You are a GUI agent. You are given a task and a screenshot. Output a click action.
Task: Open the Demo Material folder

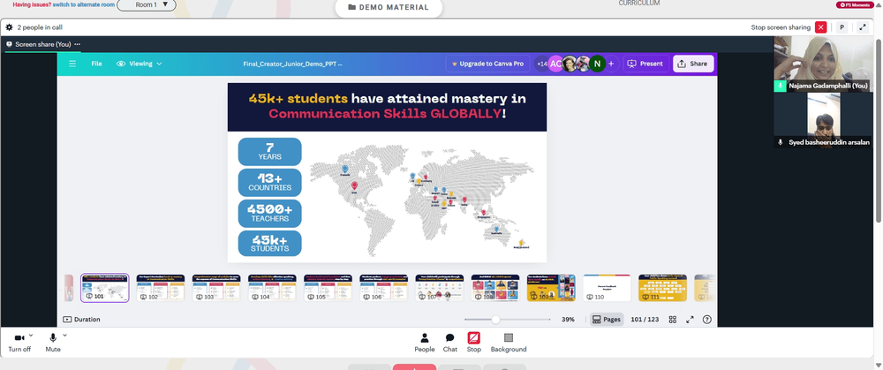(x=389, y=7)
